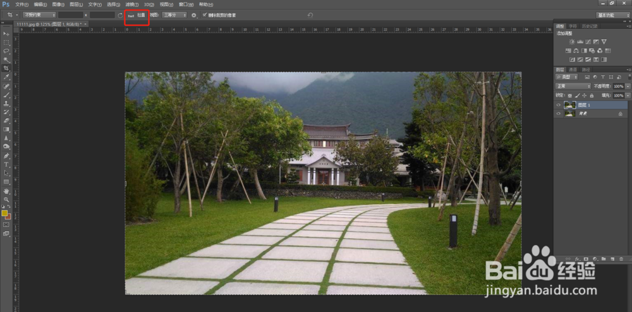Select the Lasso tool

(x=6, y=51)
